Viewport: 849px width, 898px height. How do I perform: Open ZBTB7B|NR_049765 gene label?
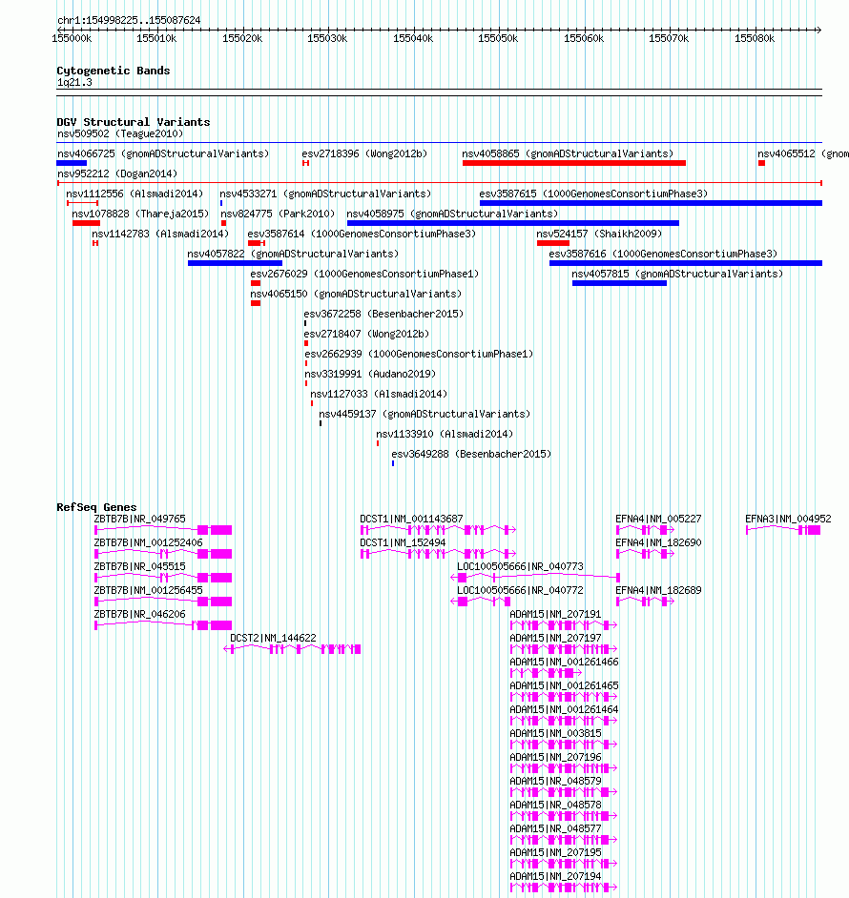pos(140,519)
